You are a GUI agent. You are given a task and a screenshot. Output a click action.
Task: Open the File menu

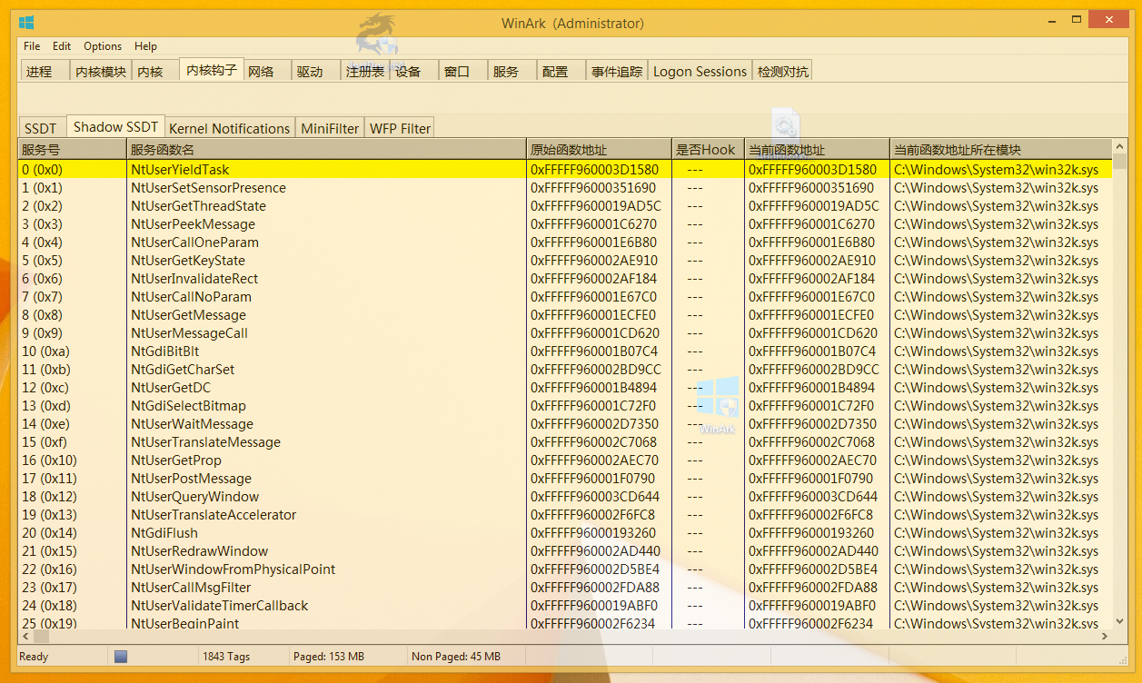click(x=32, y=46)
